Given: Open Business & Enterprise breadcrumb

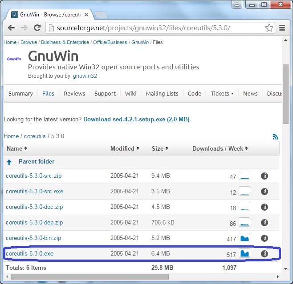Looking at the screenshot, I should [x=65, y=42].
